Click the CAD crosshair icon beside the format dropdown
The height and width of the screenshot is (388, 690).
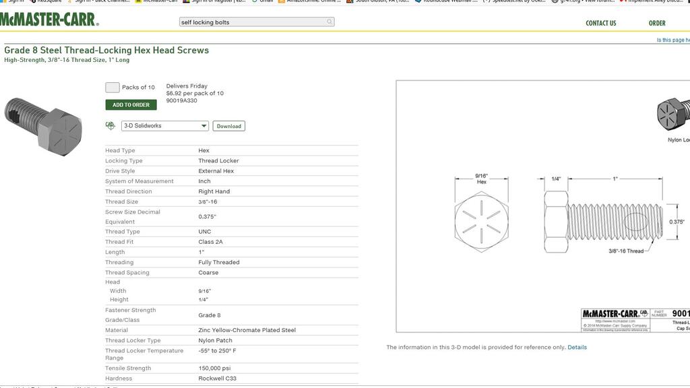coord(110,125)
